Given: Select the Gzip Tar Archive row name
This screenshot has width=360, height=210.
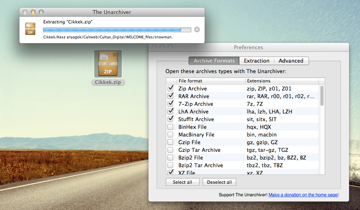Looking at the screenshot, I should 199,150.
